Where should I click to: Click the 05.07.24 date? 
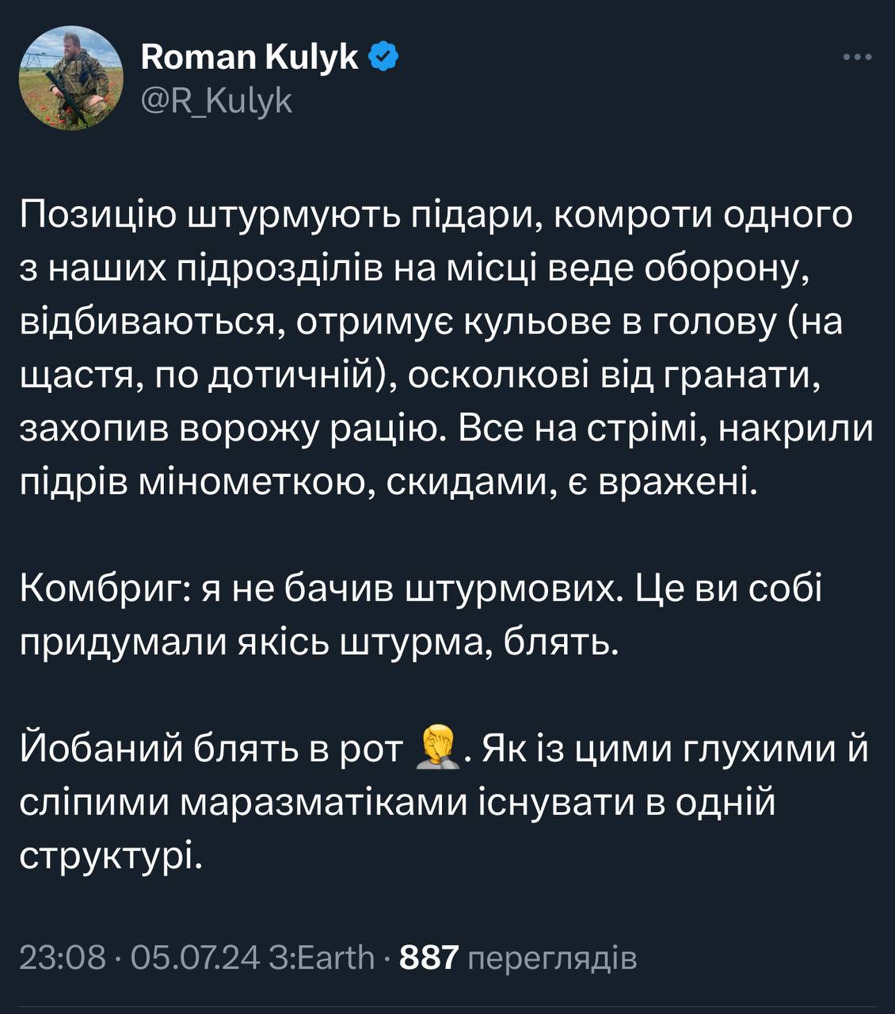click(x=195, y=957)
